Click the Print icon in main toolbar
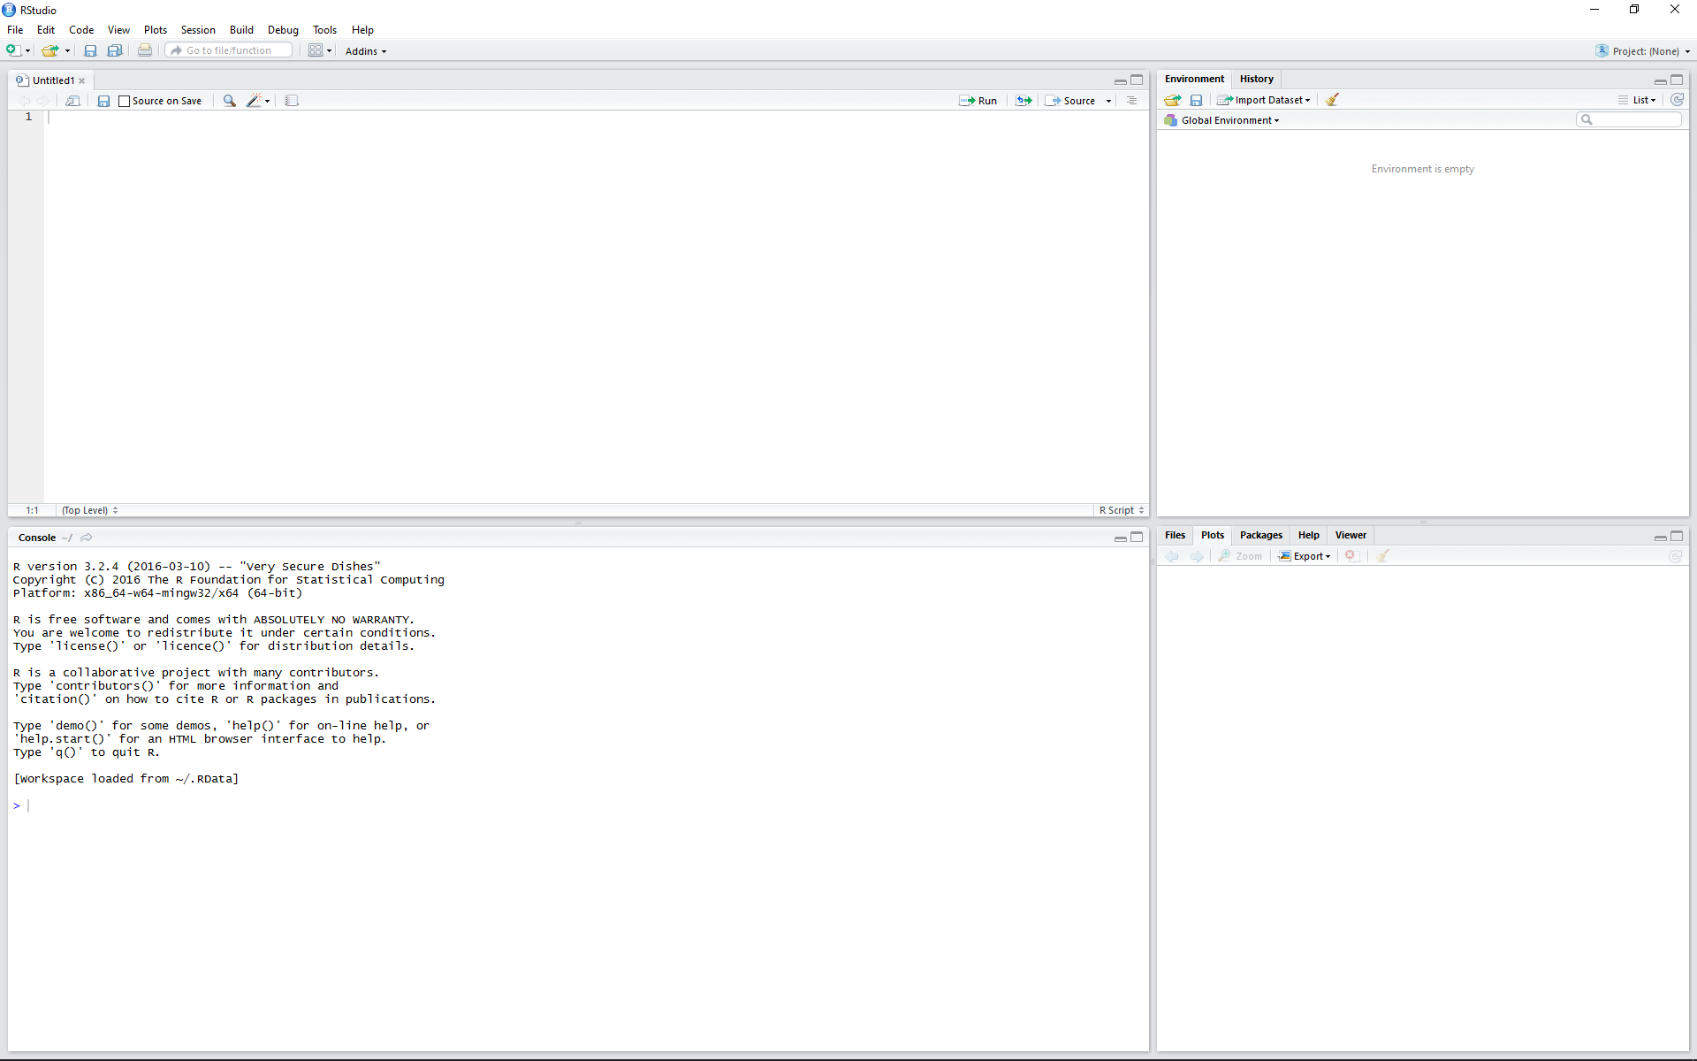This screenshot has width=1697, height=1061. tap(145, 50)
